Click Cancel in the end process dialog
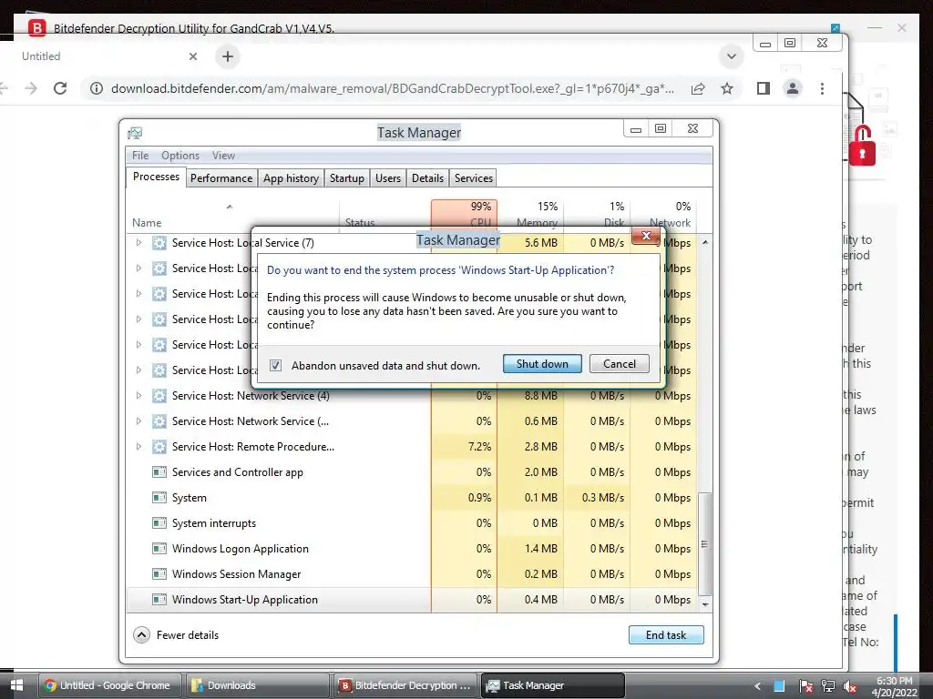This screenshot has height=699, width=933. click(x=619, y=364)
